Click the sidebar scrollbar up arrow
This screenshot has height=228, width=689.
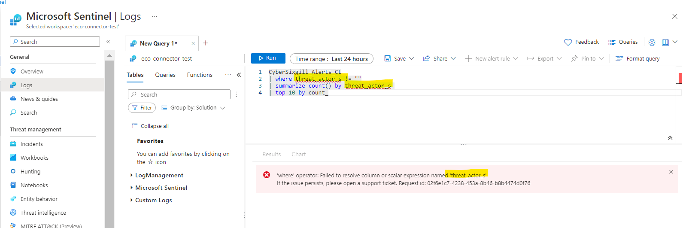109,55
